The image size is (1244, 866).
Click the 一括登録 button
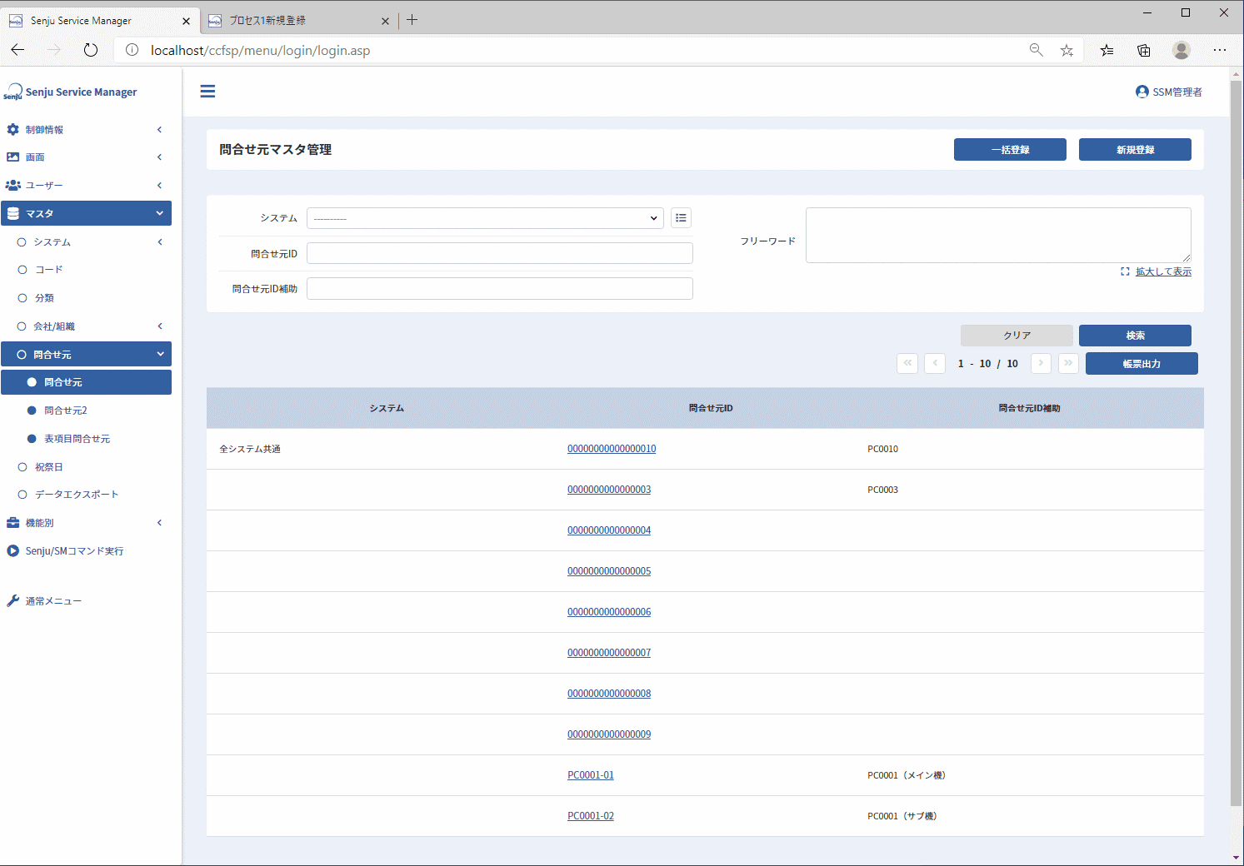click(x=1010, y=150)
